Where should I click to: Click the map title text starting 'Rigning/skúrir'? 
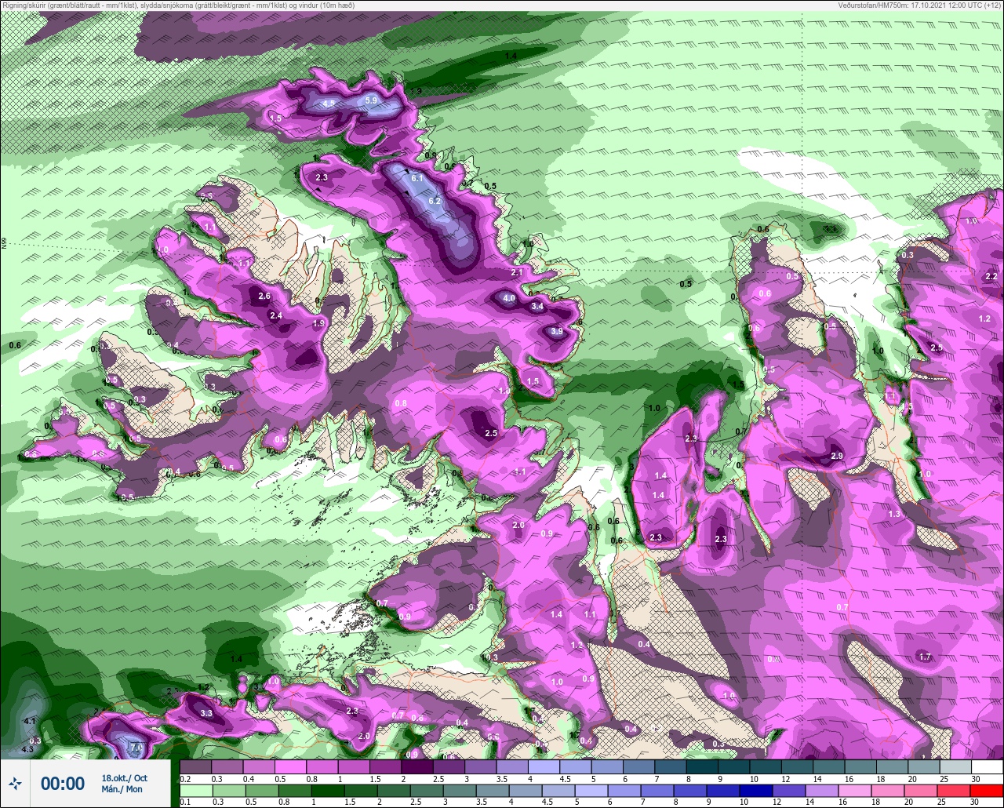[x=178, y=5]
